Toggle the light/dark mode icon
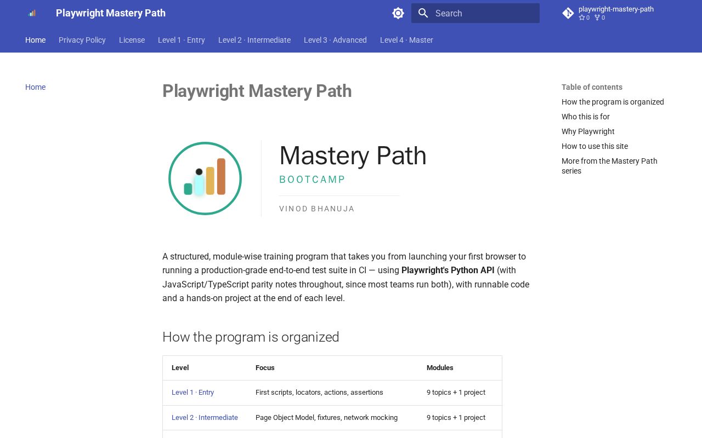702x438 pixels. coord(398,13)
